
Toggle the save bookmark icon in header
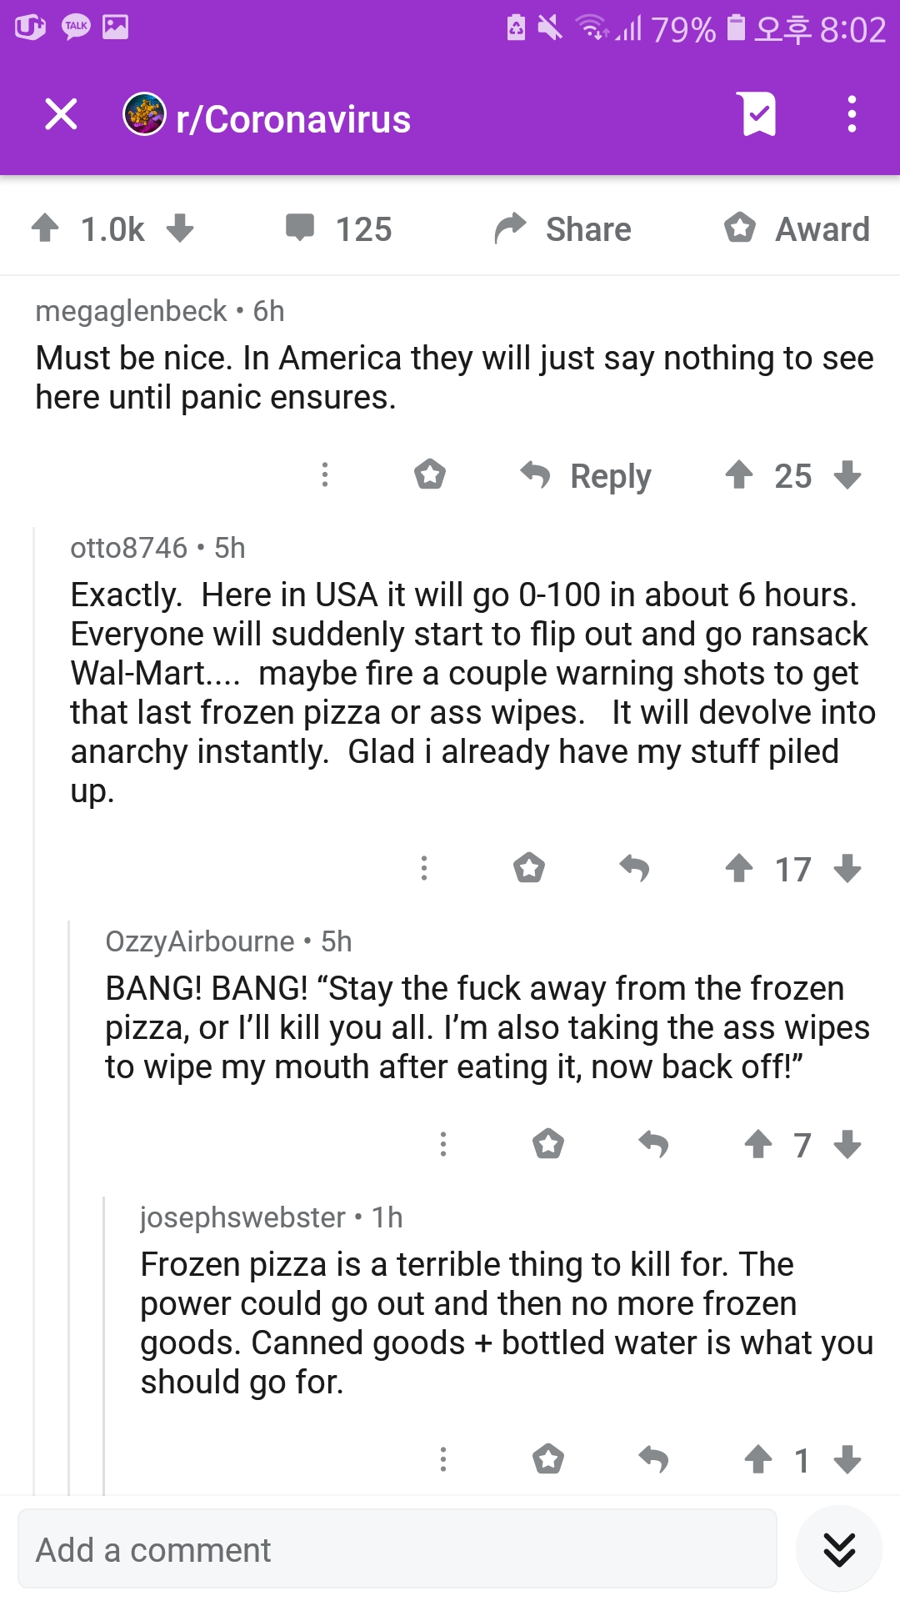click(x=758, y=114)
